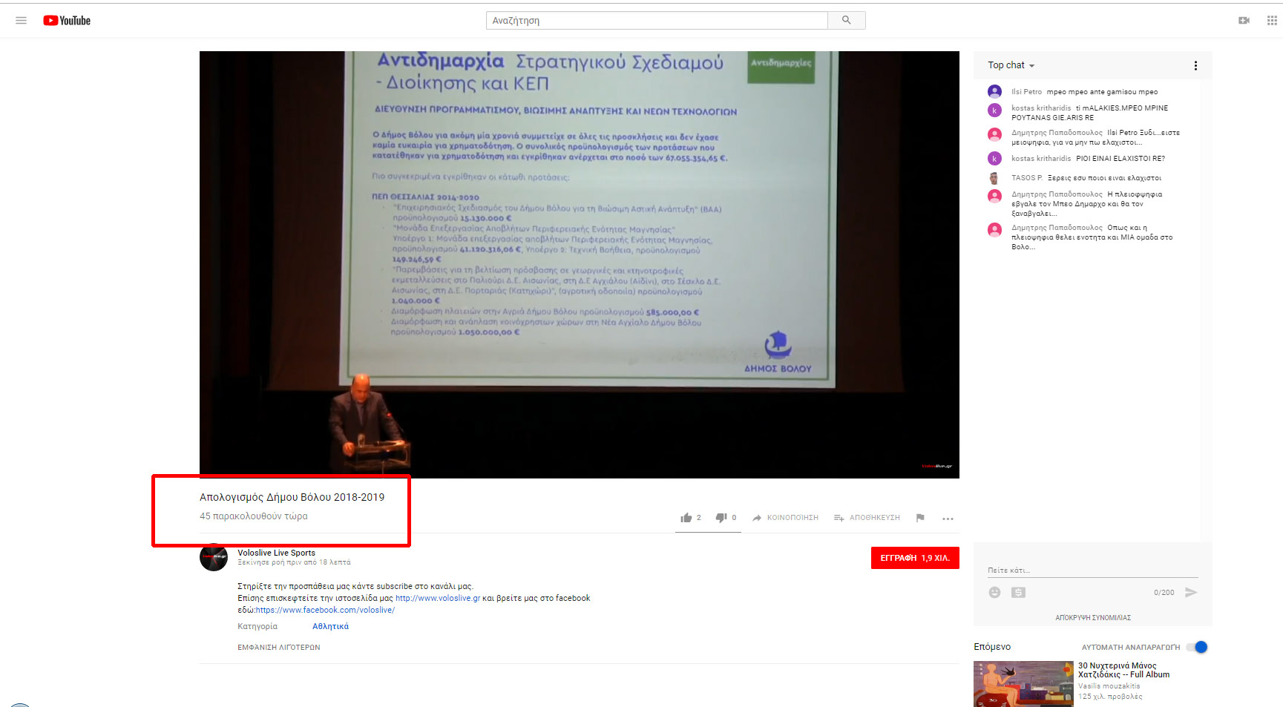The height and width of the screenshot is (707, 1283).
Task: Open chat options three-dot menu
Action: (1195, 65)
